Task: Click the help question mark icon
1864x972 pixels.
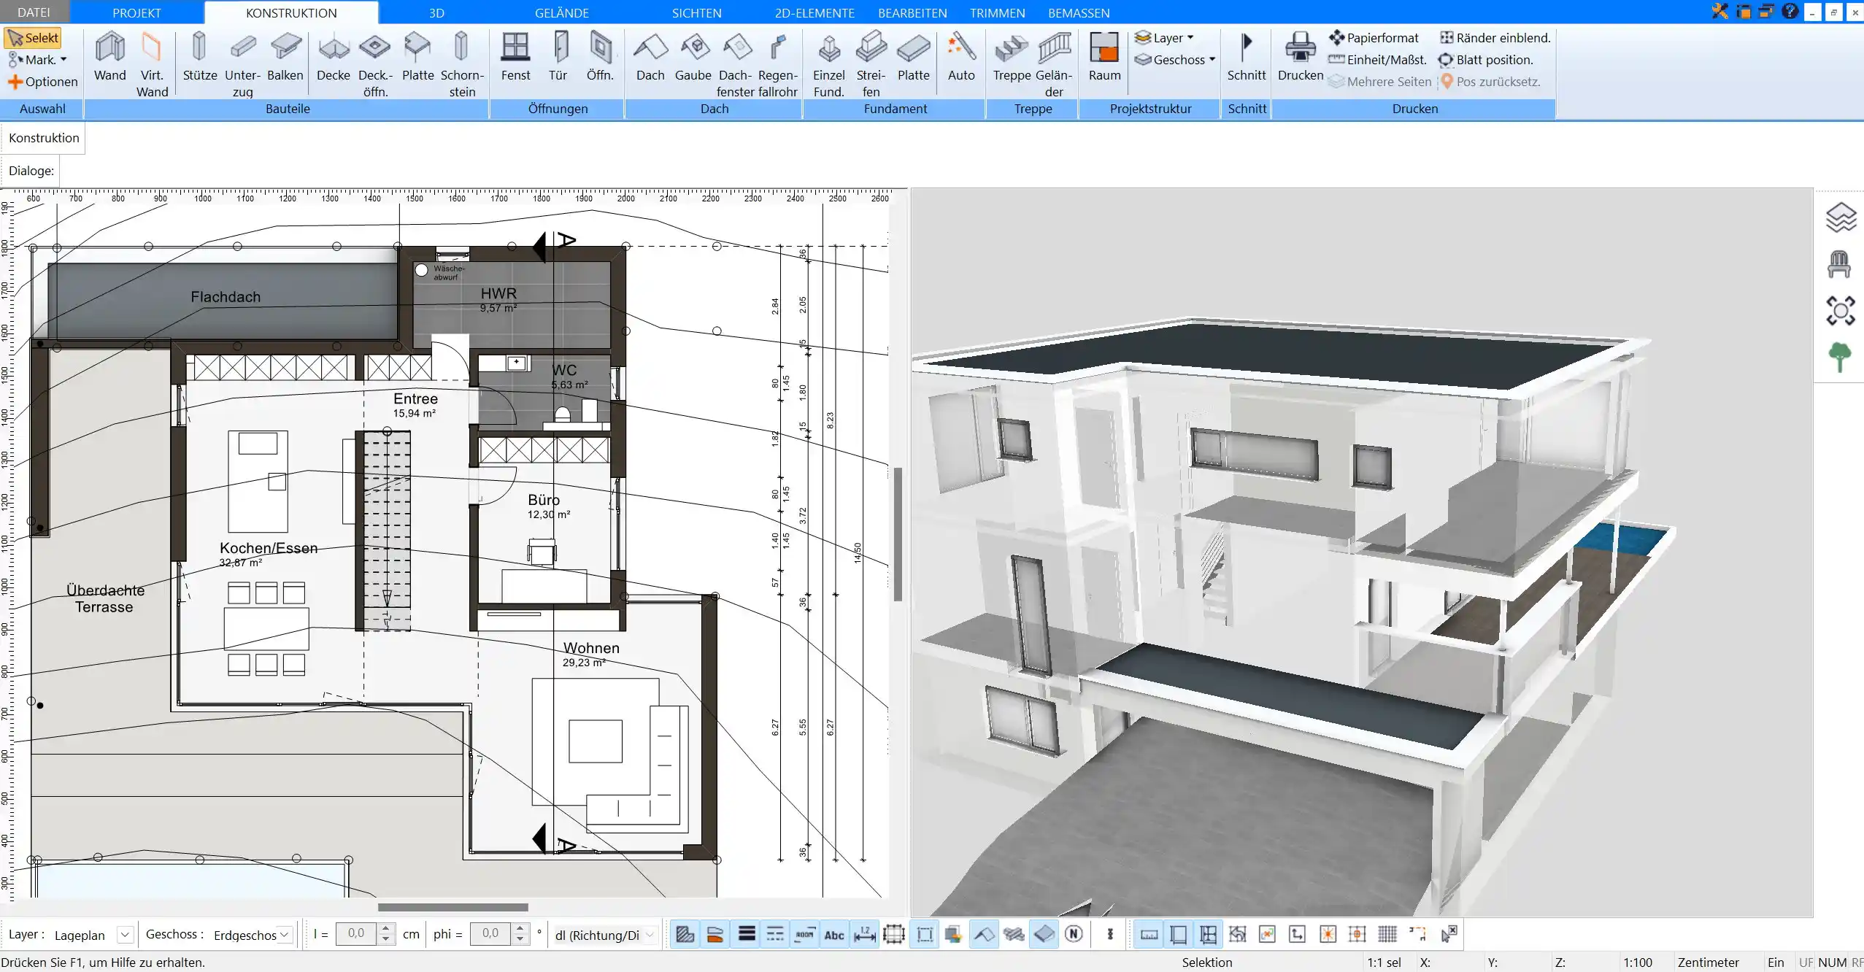Action: coord(1790,12)
